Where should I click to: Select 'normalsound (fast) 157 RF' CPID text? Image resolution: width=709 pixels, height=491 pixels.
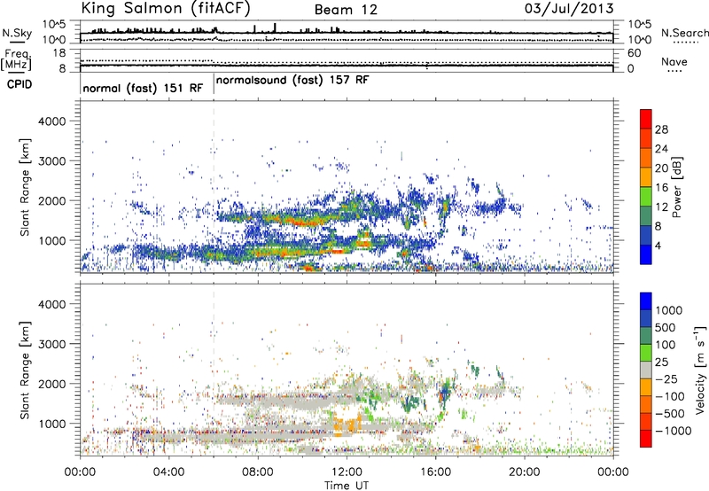(292, 81)
